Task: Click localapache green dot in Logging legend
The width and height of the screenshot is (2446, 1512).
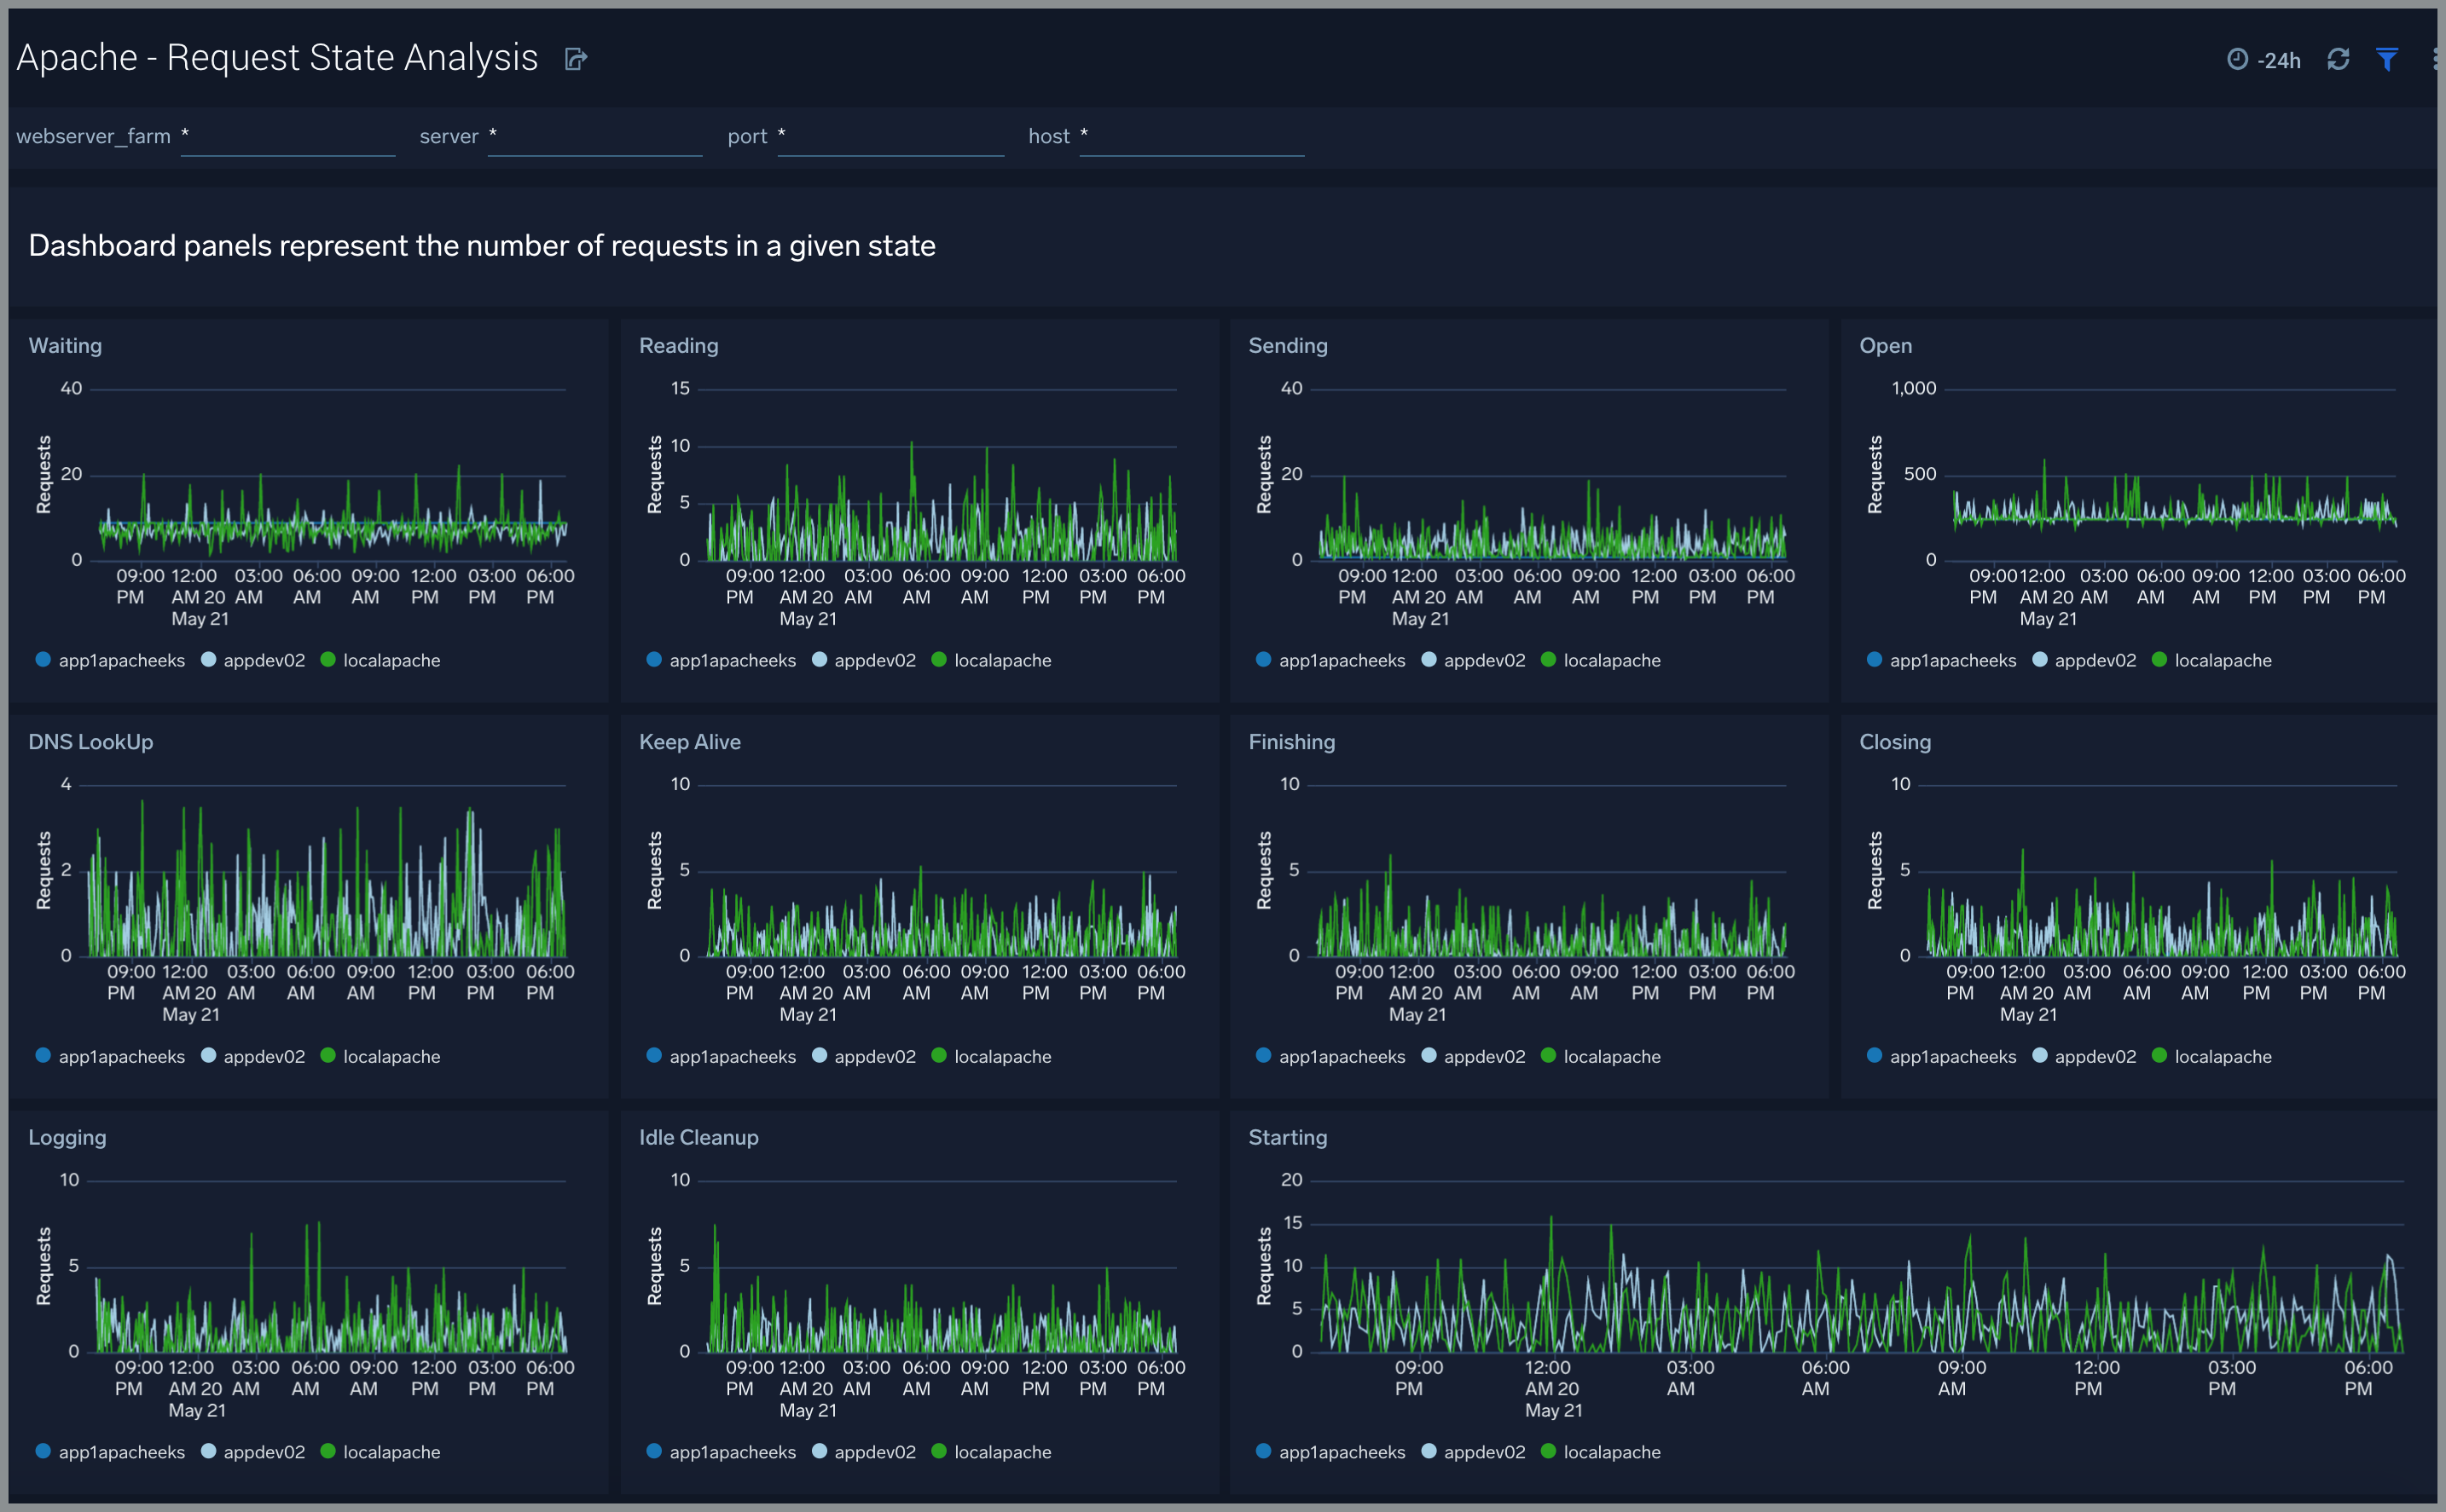Action: [x=327, y=1451]
